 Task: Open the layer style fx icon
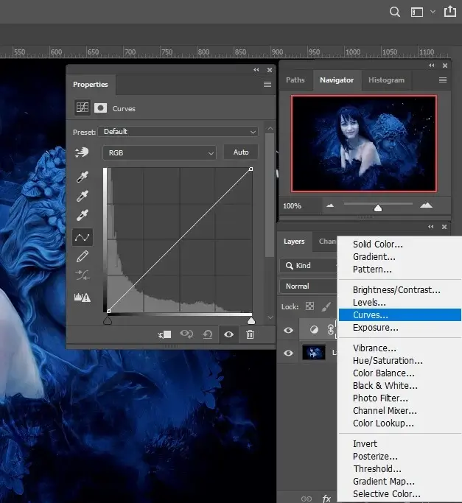point(326,499)
